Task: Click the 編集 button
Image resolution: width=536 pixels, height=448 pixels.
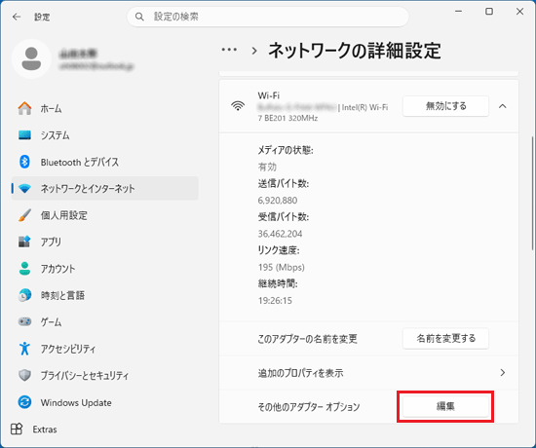Action: [445, 406]
